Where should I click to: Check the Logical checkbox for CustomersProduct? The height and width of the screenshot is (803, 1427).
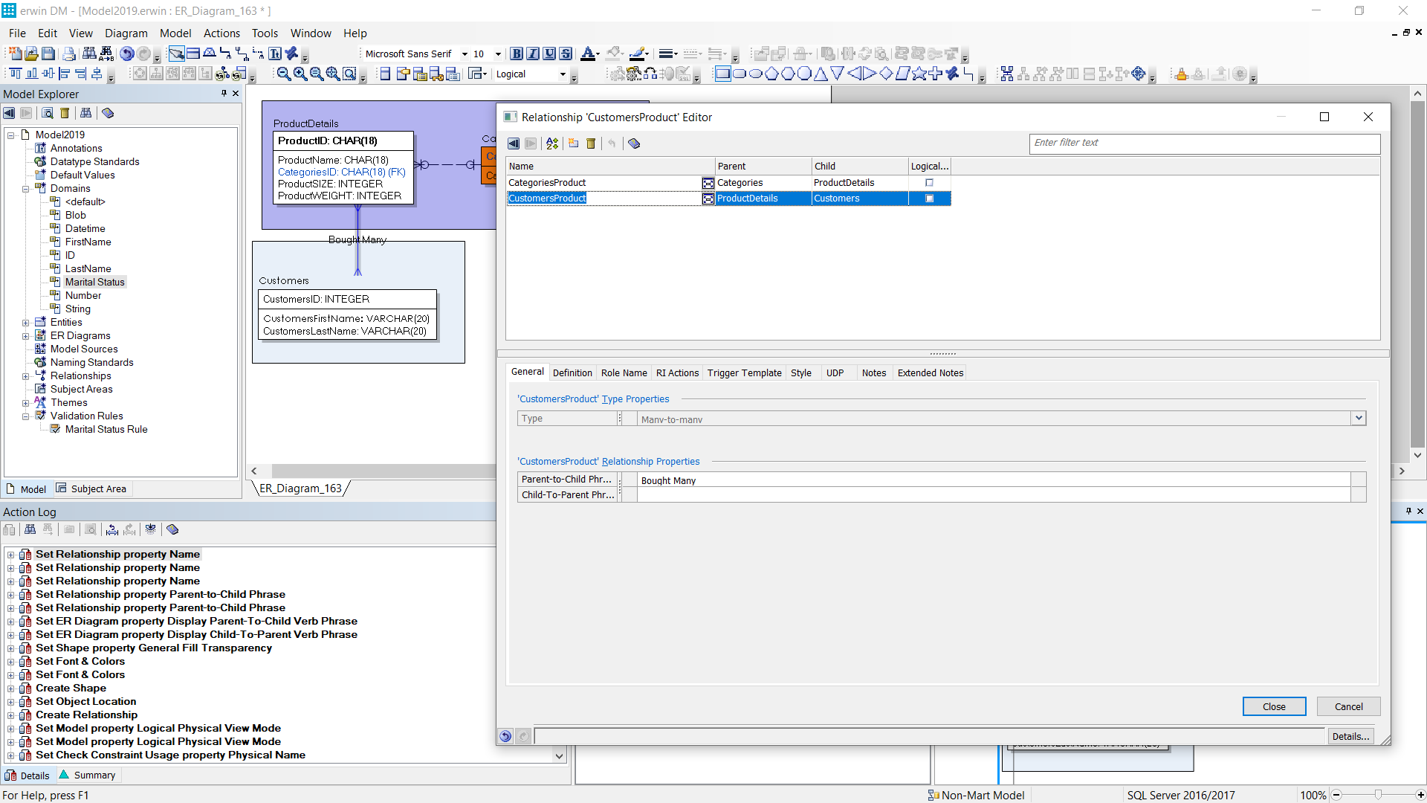point(930,198)
